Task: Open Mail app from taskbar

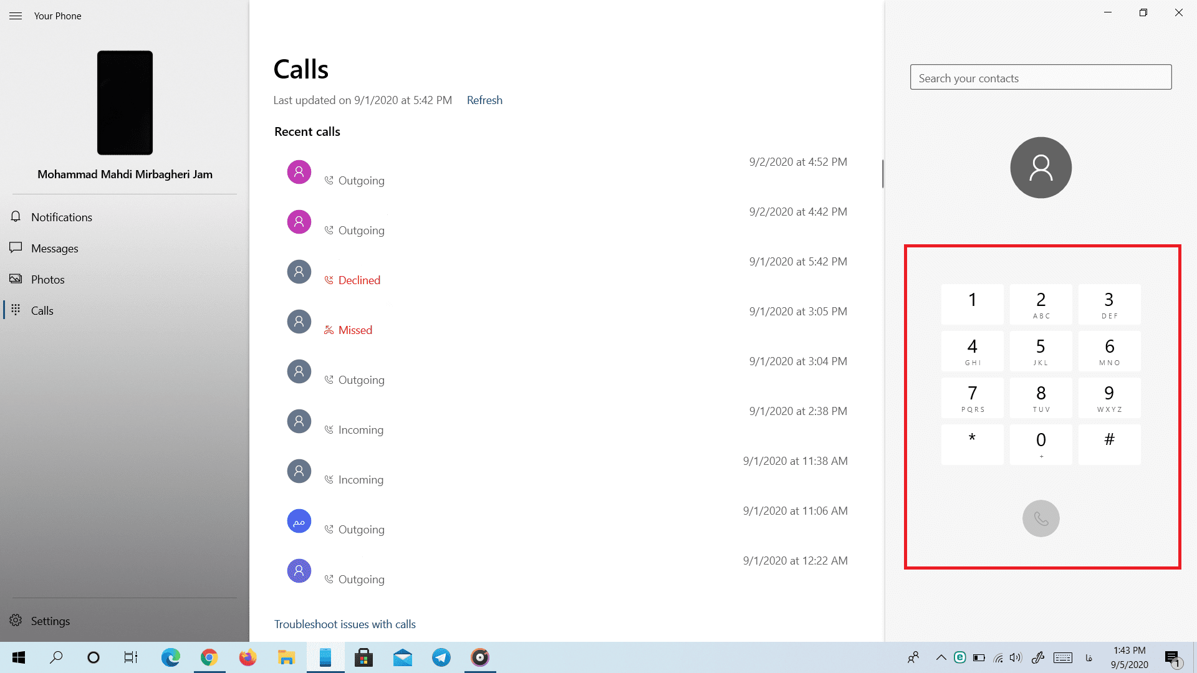Action: pyautogui.click(x=403, y=657)
